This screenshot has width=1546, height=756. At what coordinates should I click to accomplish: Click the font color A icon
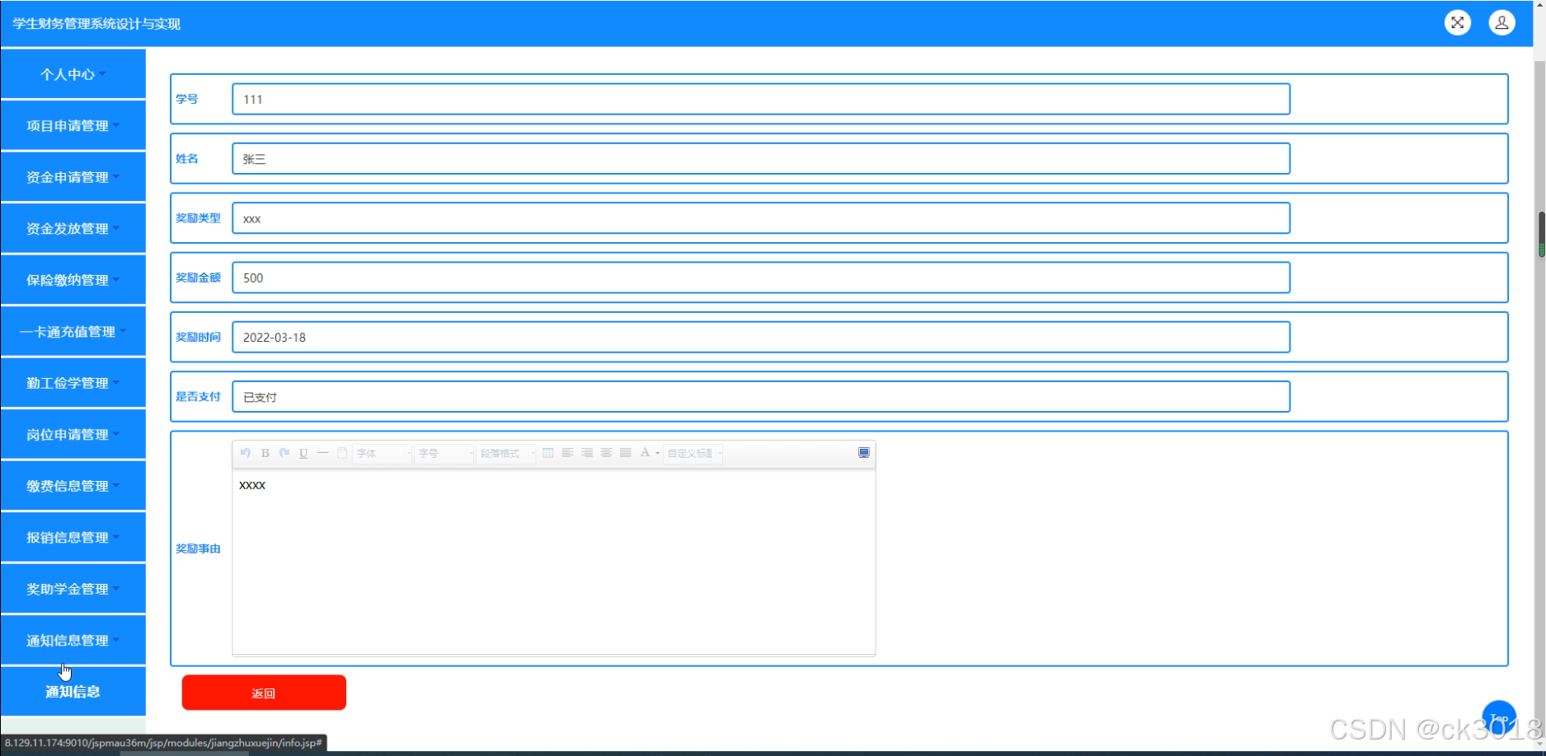(645, 453)
